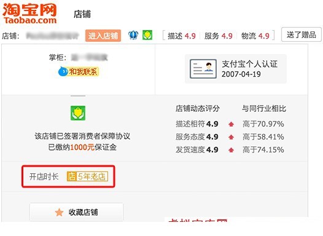Click the 服务 4.9 rating
Viewport: 323px width, 236px height.
point(219,36)
